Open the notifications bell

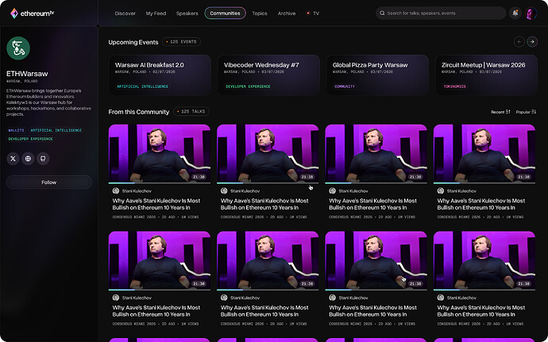(x=515, y=13)
